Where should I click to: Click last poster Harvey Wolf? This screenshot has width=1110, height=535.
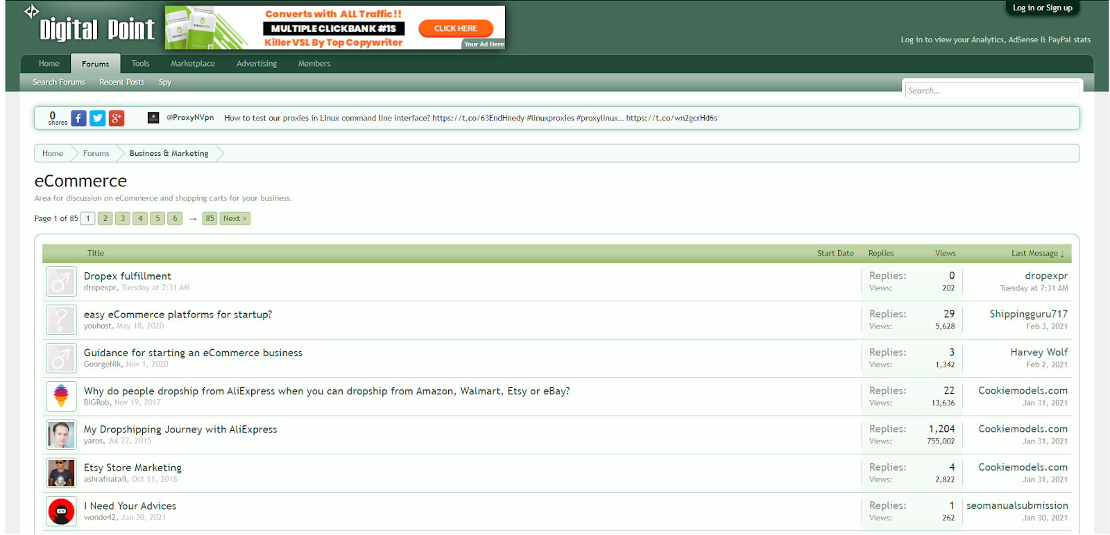tap(1039, 353)
